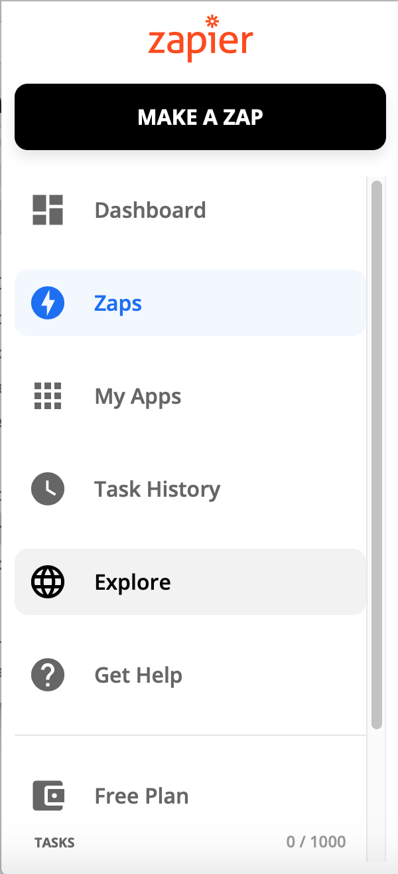398x874 pixels.
Task: Click the sidebar vertical scrollbar thumb
Action: (377, 455)
